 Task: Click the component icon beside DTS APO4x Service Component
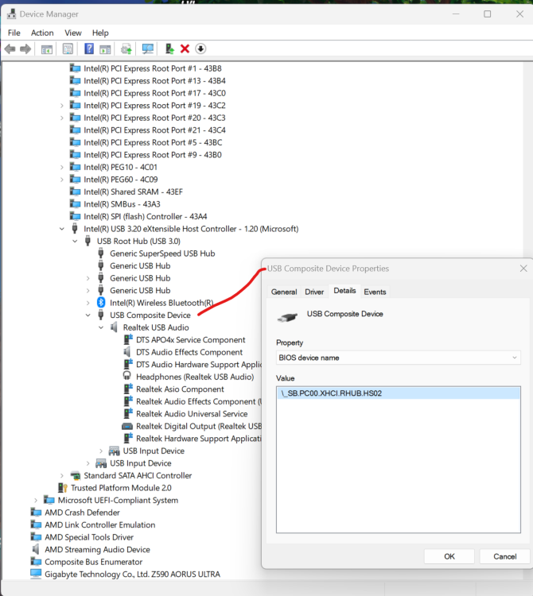click(128, 339)
